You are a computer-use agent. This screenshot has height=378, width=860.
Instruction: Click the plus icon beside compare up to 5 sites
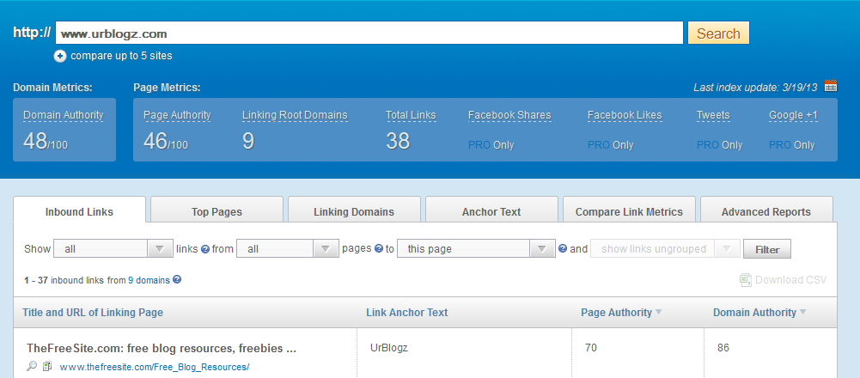60,56
